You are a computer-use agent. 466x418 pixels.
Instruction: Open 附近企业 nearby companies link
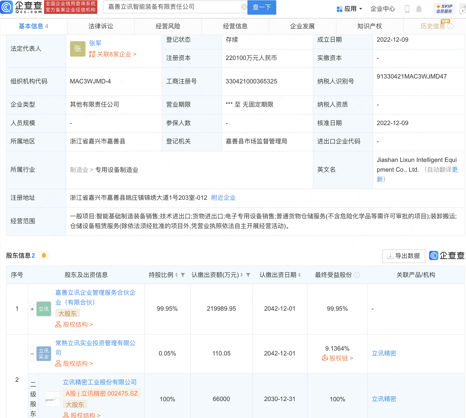pos(223,198)
